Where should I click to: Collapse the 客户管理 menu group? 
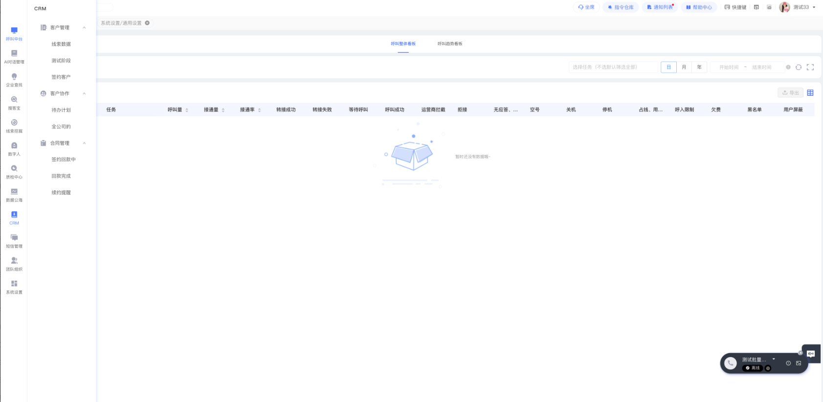(84, 28)
